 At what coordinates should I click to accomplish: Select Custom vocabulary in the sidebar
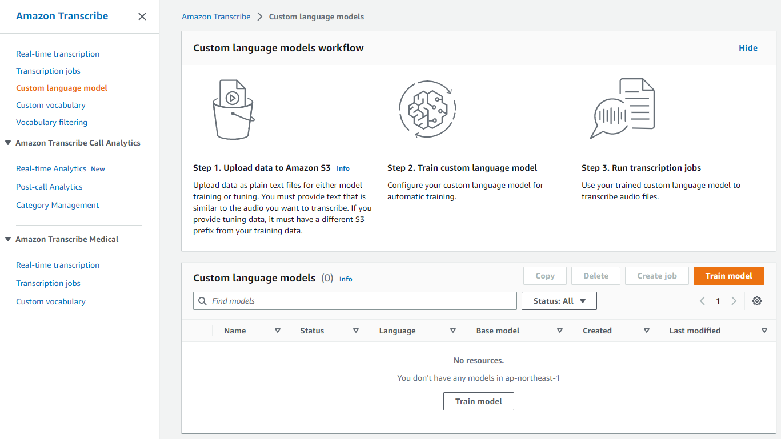click(50, 105)
